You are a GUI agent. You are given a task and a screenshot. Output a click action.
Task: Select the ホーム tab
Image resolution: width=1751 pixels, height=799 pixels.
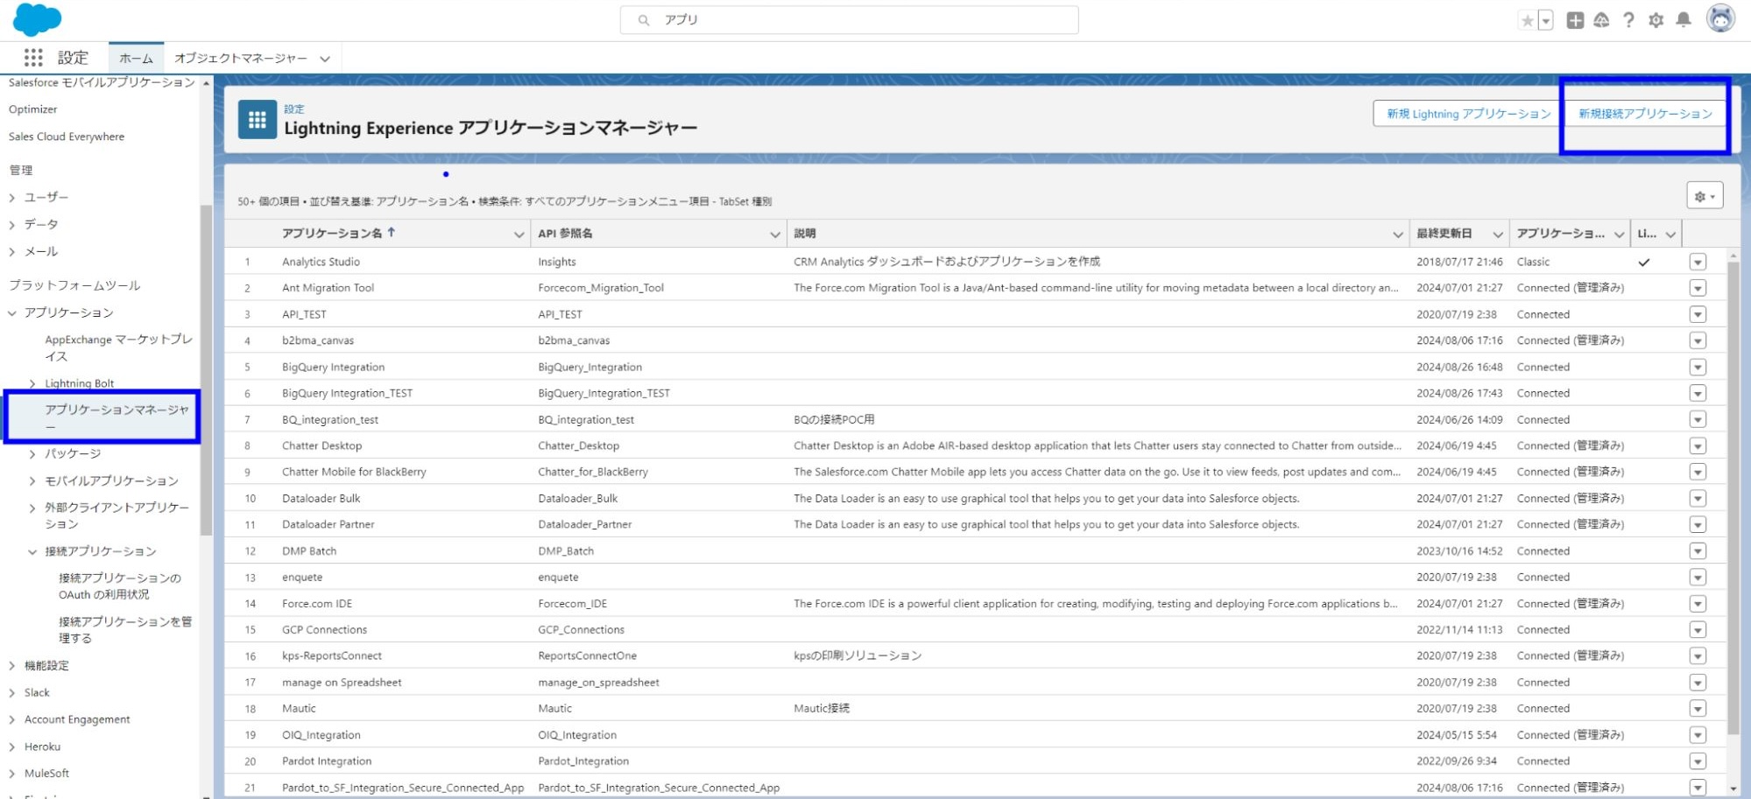coord(136,59)
